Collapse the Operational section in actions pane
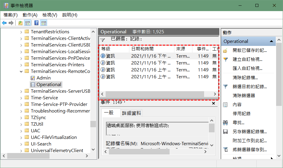Screen dimensions: 283x168 pos(271,41)
